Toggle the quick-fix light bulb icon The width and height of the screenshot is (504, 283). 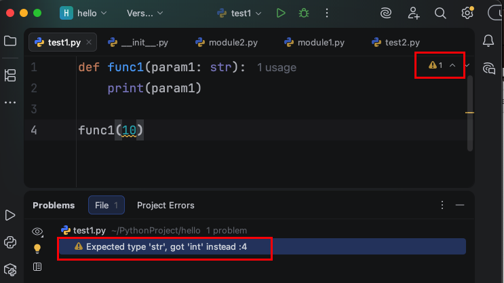[37, 248]
